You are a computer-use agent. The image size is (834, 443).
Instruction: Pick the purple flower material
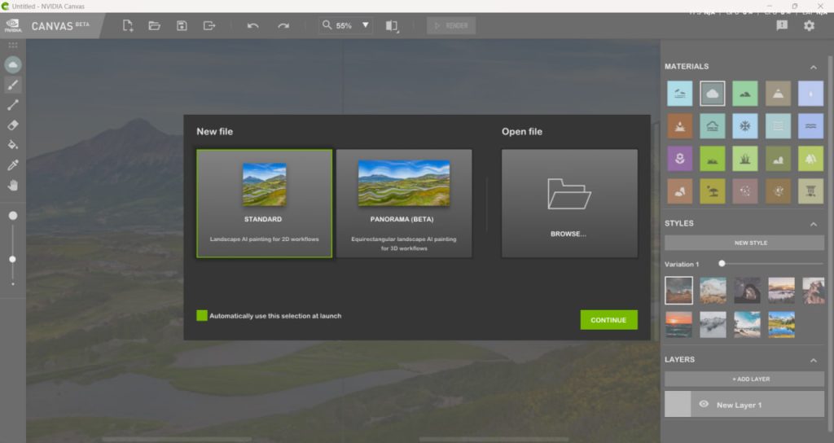click(680, 159)
